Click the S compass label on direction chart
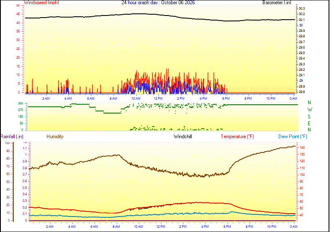This screenshot has width=334, height=232. pos(309,117)
